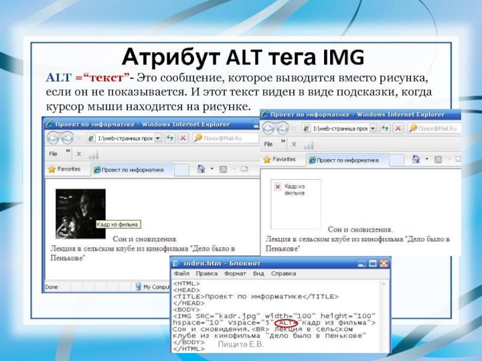Click Notepad scrollbar up arrow
The width and height of the screenshot is (482, 361).
coord(384,284)
